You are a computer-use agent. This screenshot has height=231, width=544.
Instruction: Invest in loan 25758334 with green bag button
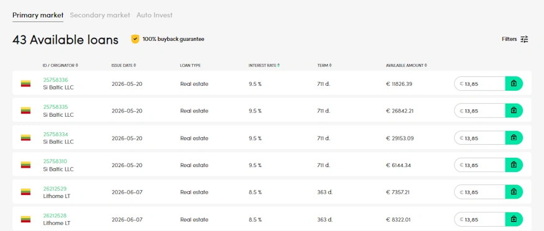[x=514, y=138]
